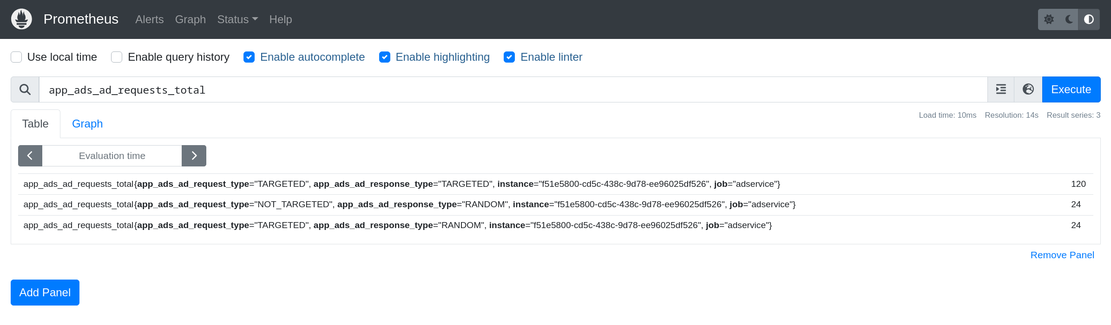
Task: Enable query history checkbox
Action: [x=117, y=57]
